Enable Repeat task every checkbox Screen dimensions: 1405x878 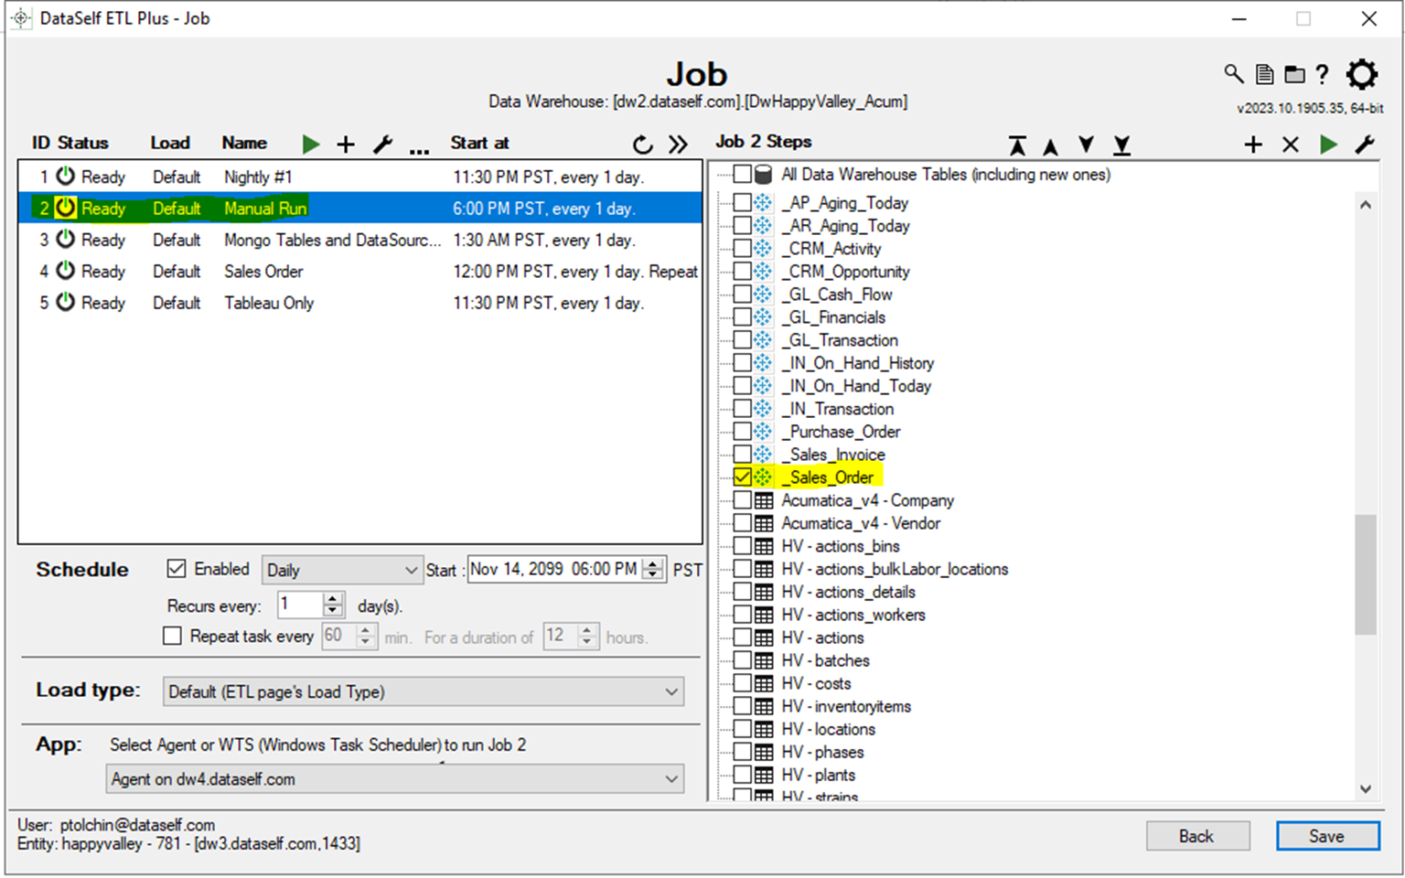[x=172, y=636]
